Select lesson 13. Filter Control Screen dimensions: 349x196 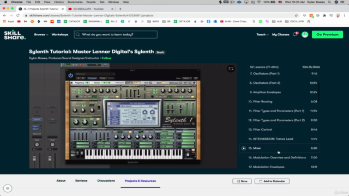click(280, 130)
